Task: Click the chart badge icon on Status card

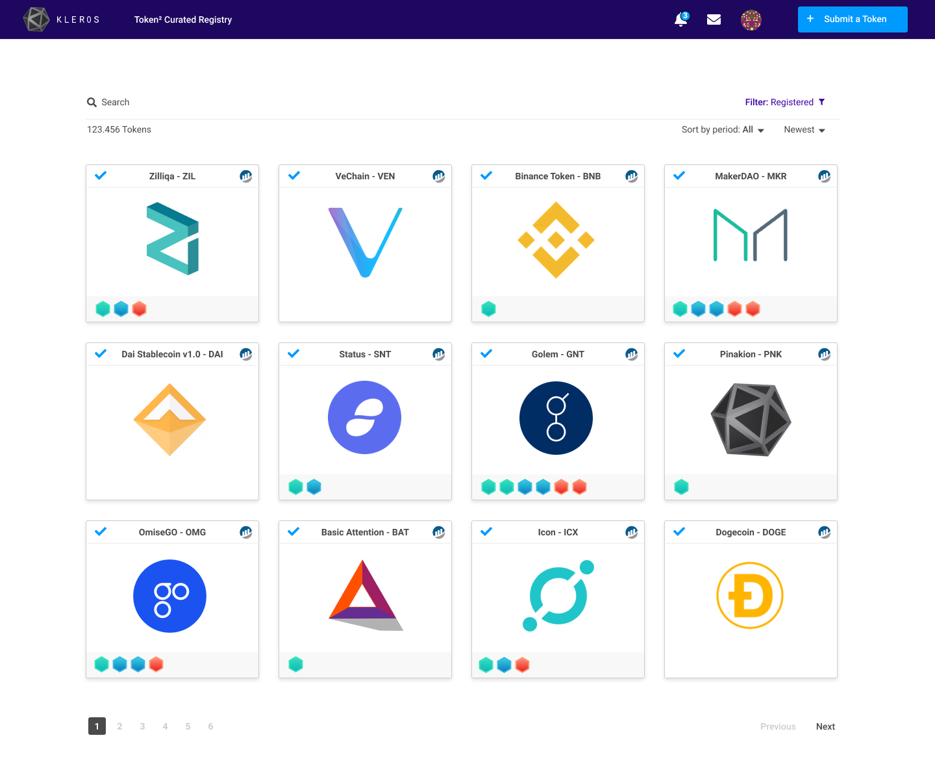Action: (x=439, y=354)
